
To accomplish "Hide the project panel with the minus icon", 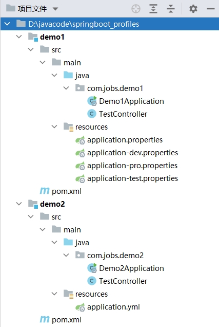I will pyautogui.click(x=211, y=9).
